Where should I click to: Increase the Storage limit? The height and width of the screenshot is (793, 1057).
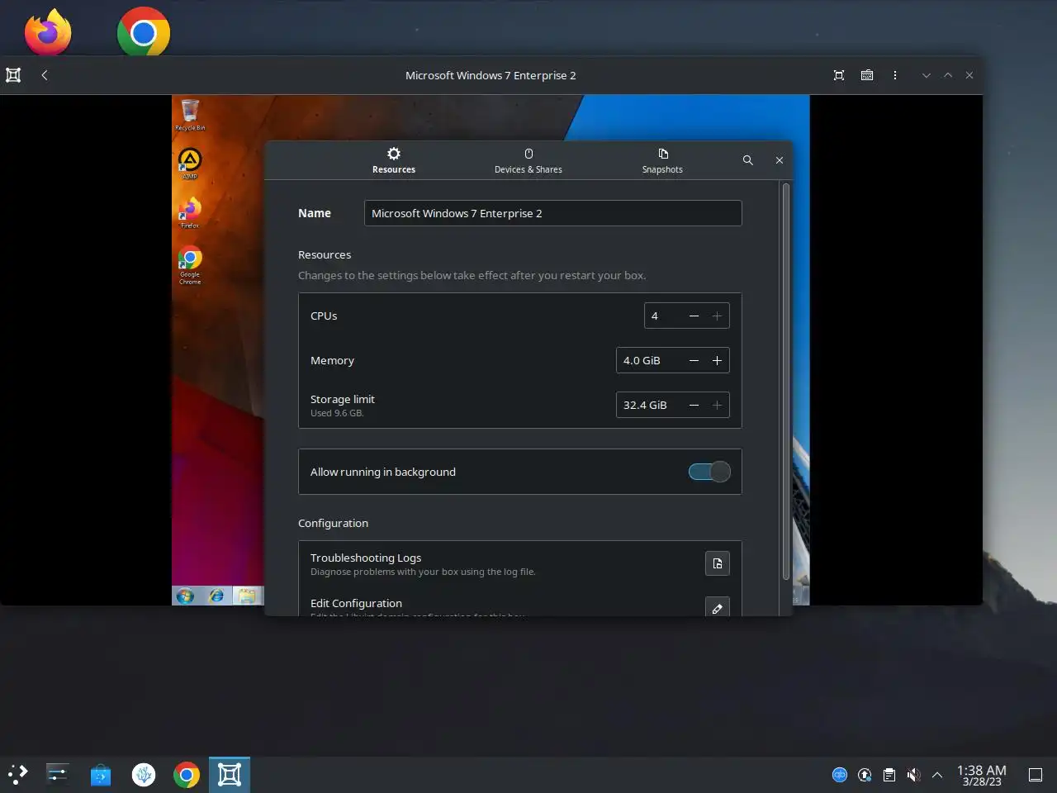tap(717, 405)
